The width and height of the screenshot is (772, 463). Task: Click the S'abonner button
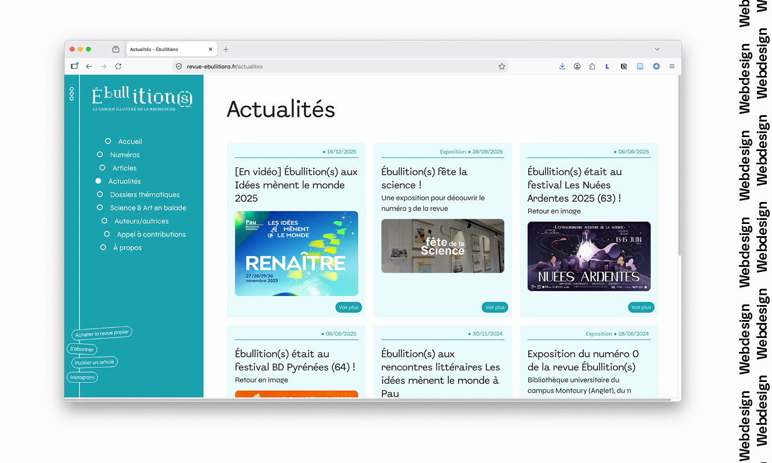pyautogui.click(x=82, y=349)
